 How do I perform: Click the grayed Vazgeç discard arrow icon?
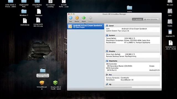pyautogui.click(x=90, y=18)
